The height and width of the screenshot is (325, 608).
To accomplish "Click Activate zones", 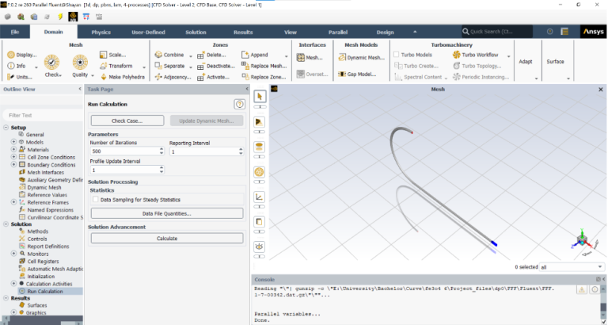I will click(x=213, y=77).
